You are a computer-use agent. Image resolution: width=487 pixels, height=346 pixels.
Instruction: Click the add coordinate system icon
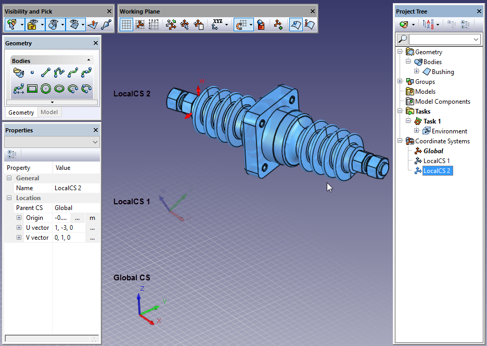[278, 24]
